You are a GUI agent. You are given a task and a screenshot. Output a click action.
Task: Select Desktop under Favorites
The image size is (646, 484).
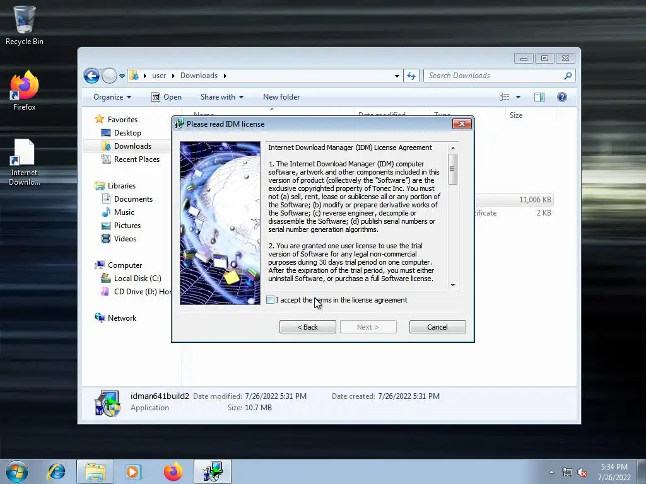(127, 133)
